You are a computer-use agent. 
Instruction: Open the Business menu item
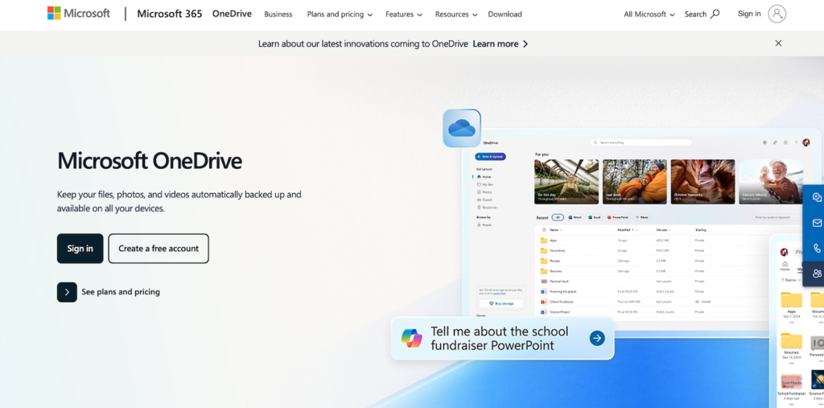pyautogui.click(x=278, y=14)
